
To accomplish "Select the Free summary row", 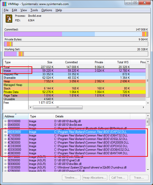I will 74,103.
